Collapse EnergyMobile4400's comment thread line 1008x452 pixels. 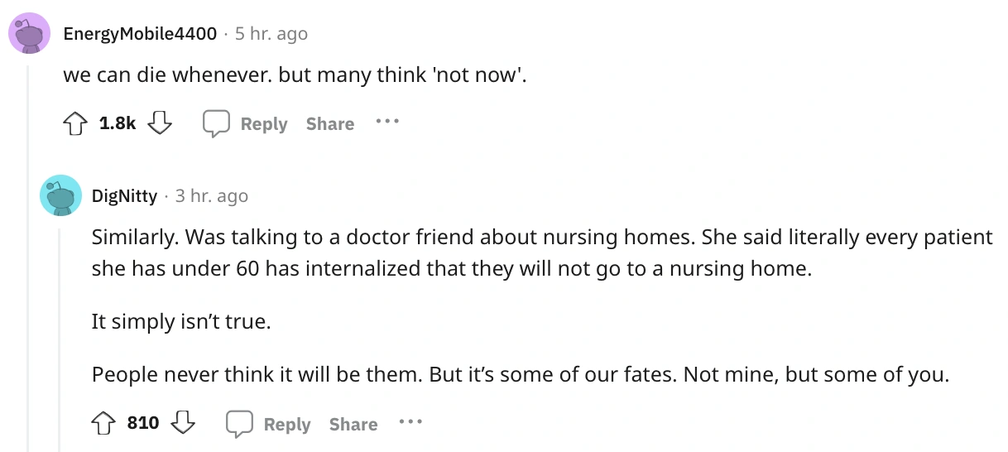(x=29, y=248)
